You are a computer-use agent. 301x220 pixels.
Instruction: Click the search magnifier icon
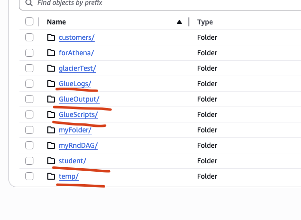point(28,2)
